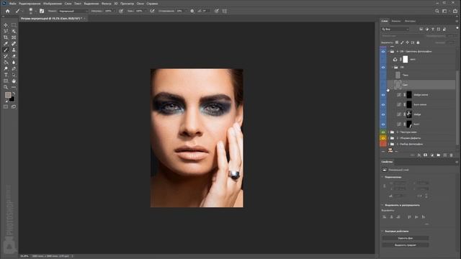Toggle Quick Mask mode icon
Screen dimensions: 461x259
point(6,106)
